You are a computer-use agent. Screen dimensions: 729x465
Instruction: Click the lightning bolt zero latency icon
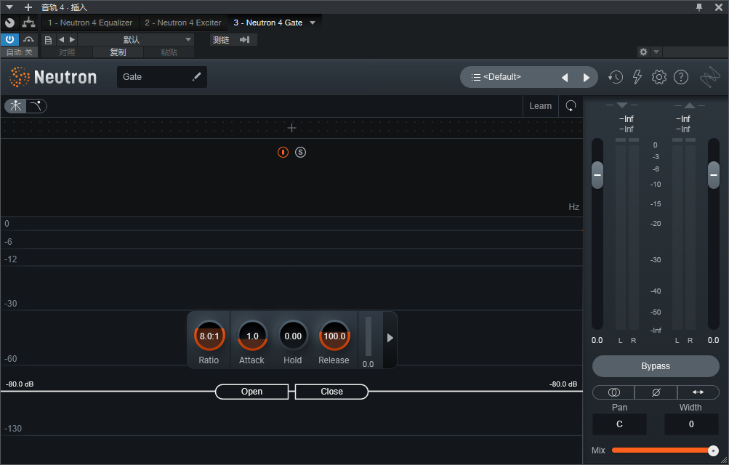637,77
